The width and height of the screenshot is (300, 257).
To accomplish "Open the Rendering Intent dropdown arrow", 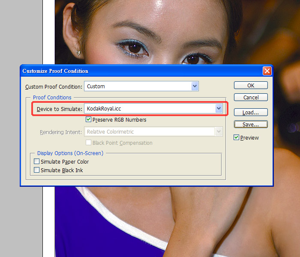I will pos(219,132).
